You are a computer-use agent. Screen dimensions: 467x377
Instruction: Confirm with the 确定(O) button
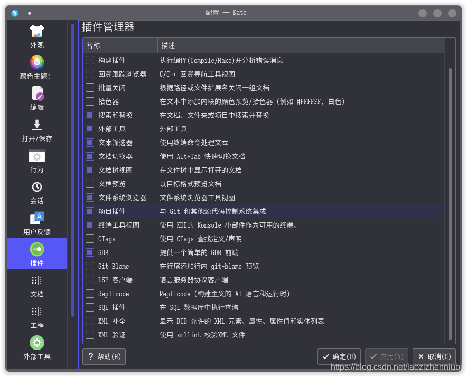pos(339,356)
